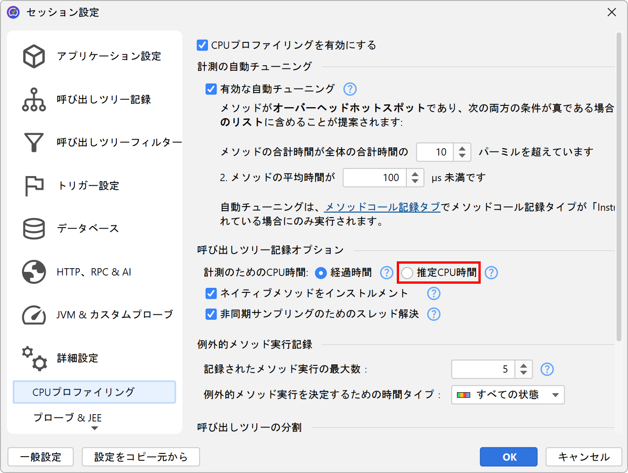Click the μs average time input field
The image size is (628, 473).
coord(374,178)
